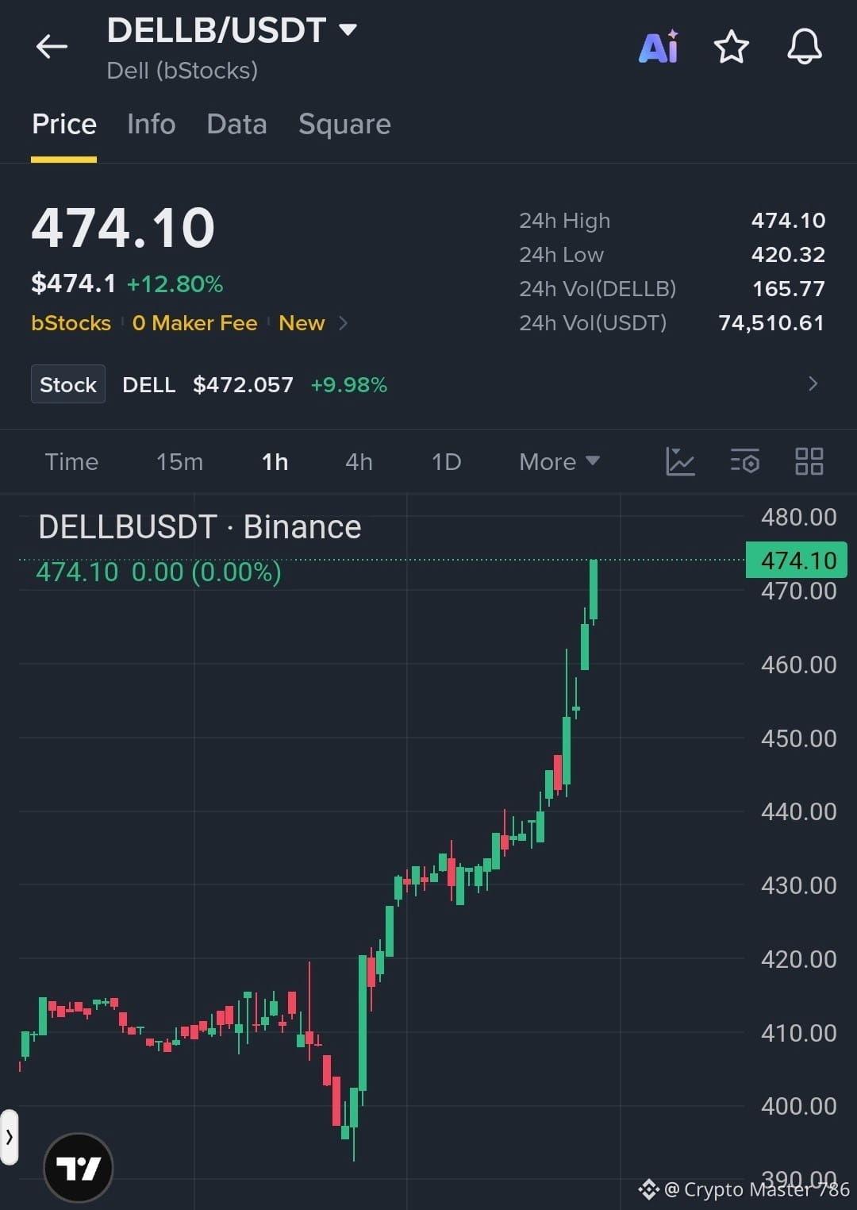Click the 24h High label

(565, 221)
